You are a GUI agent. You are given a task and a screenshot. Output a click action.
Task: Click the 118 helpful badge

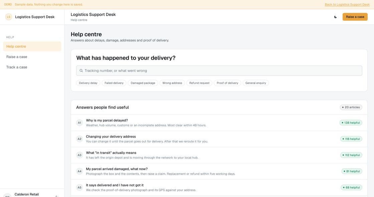pos(351,139)
